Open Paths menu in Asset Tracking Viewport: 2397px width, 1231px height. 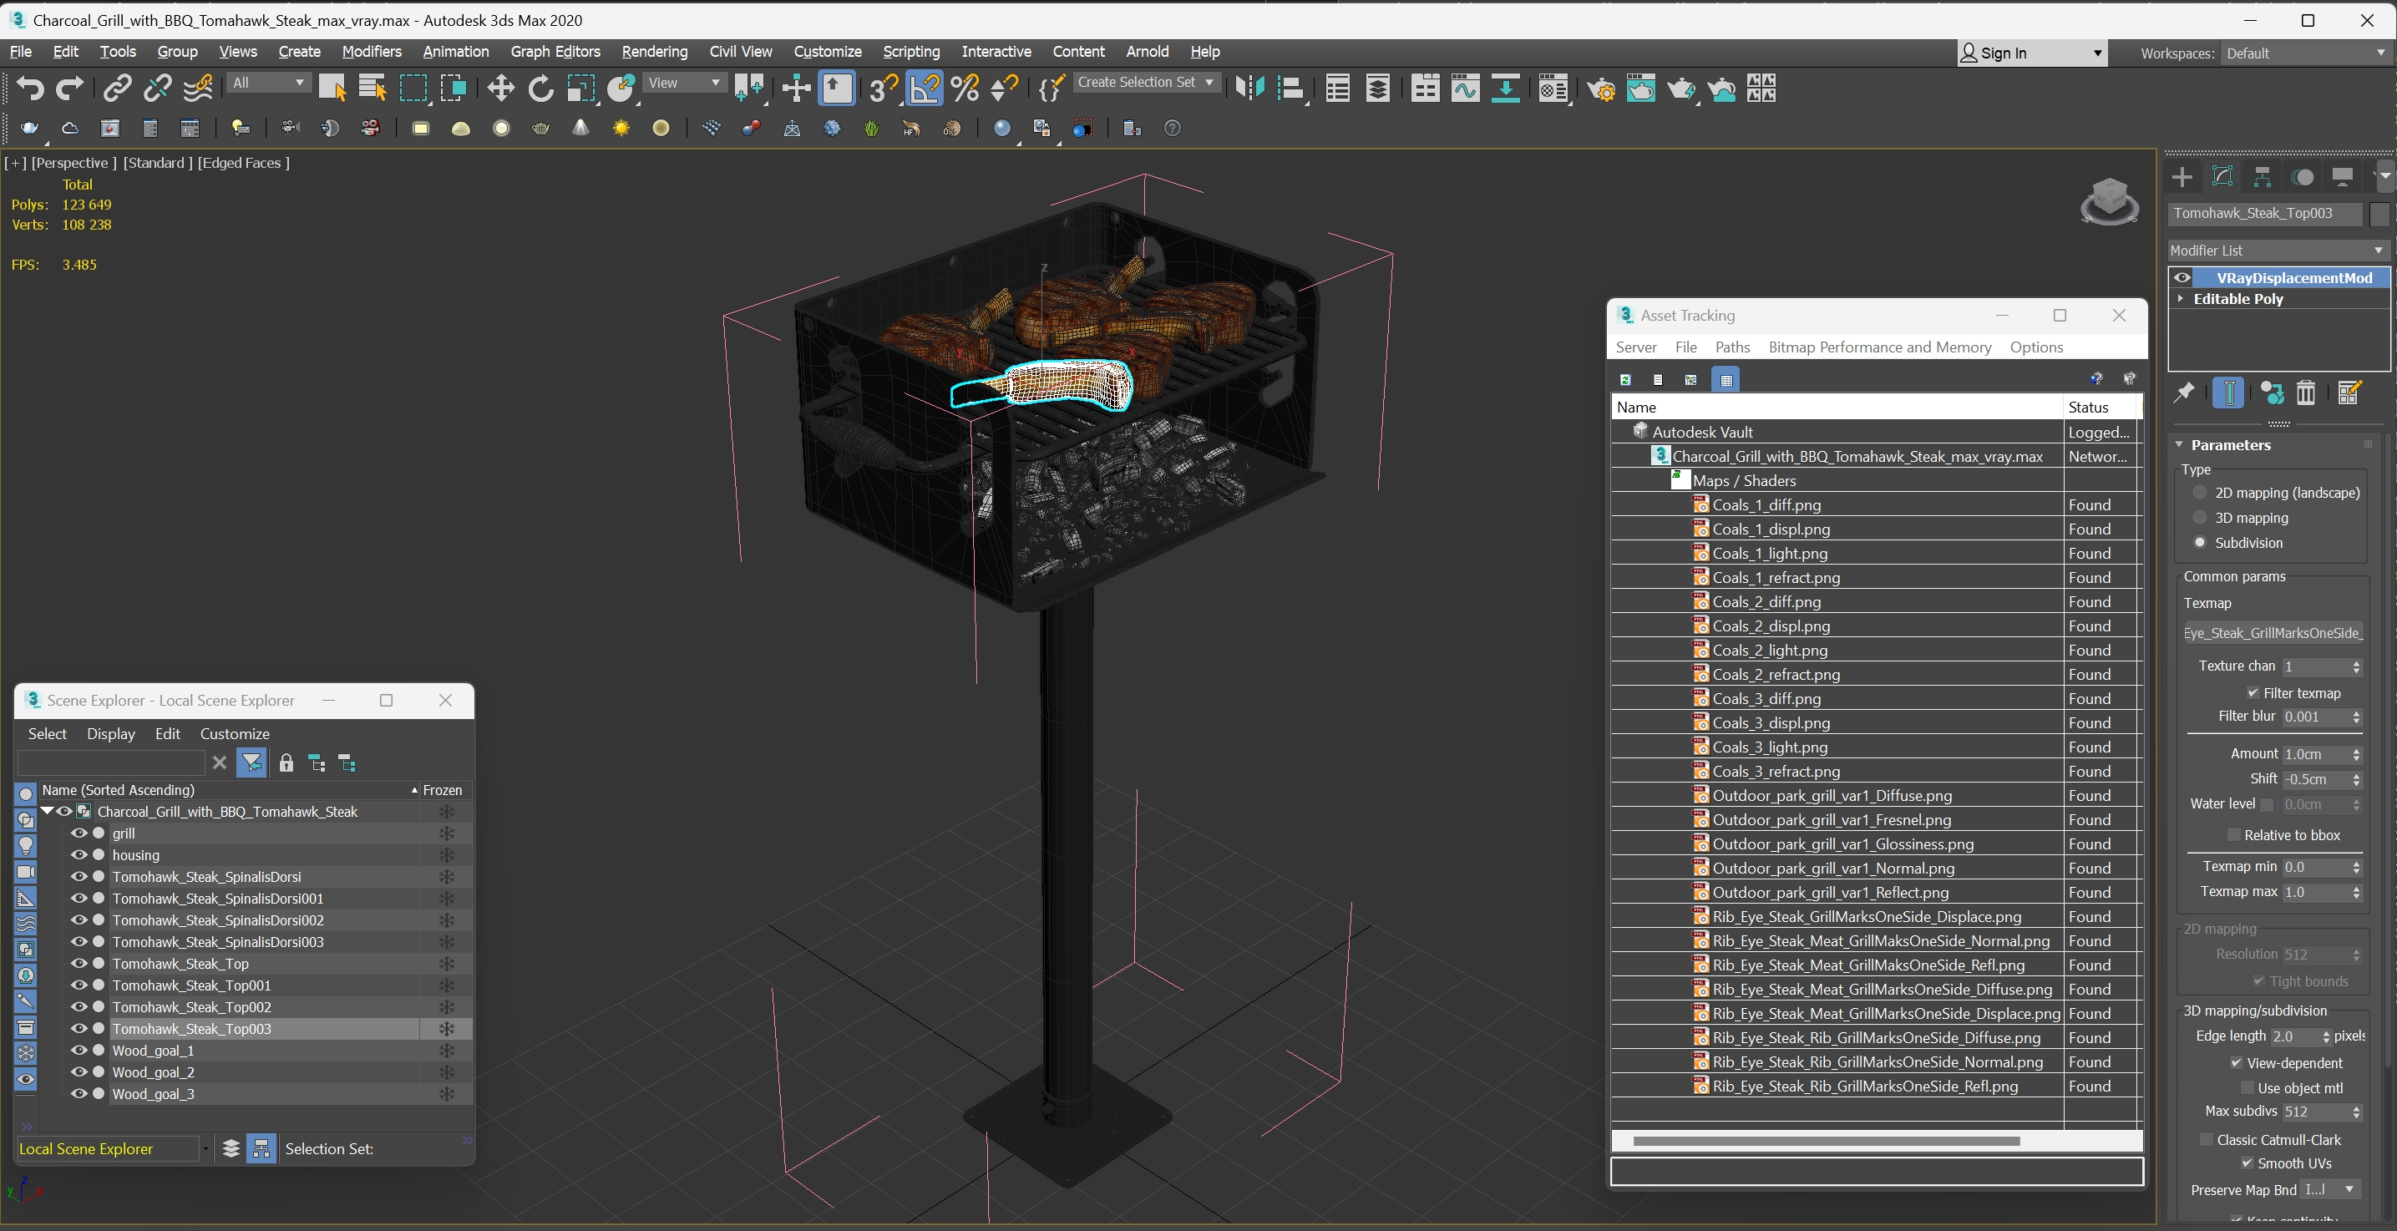pyautogui.click(x=1731, y=347)
